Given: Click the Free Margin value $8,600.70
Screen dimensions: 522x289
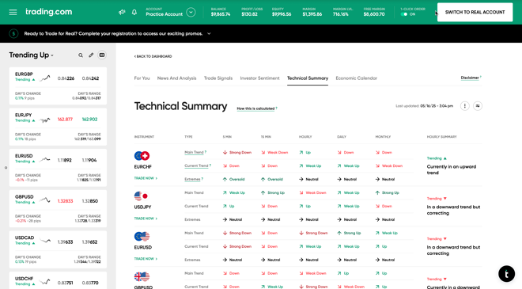Looking at the screenshot, I should 374,14.
